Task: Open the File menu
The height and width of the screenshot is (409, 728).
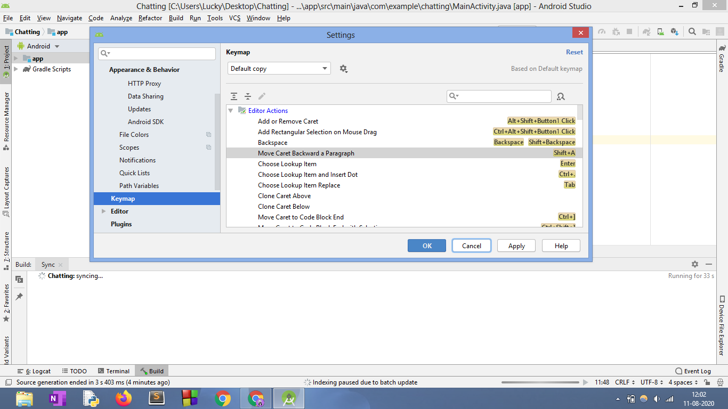Action: tap(8, 18)
